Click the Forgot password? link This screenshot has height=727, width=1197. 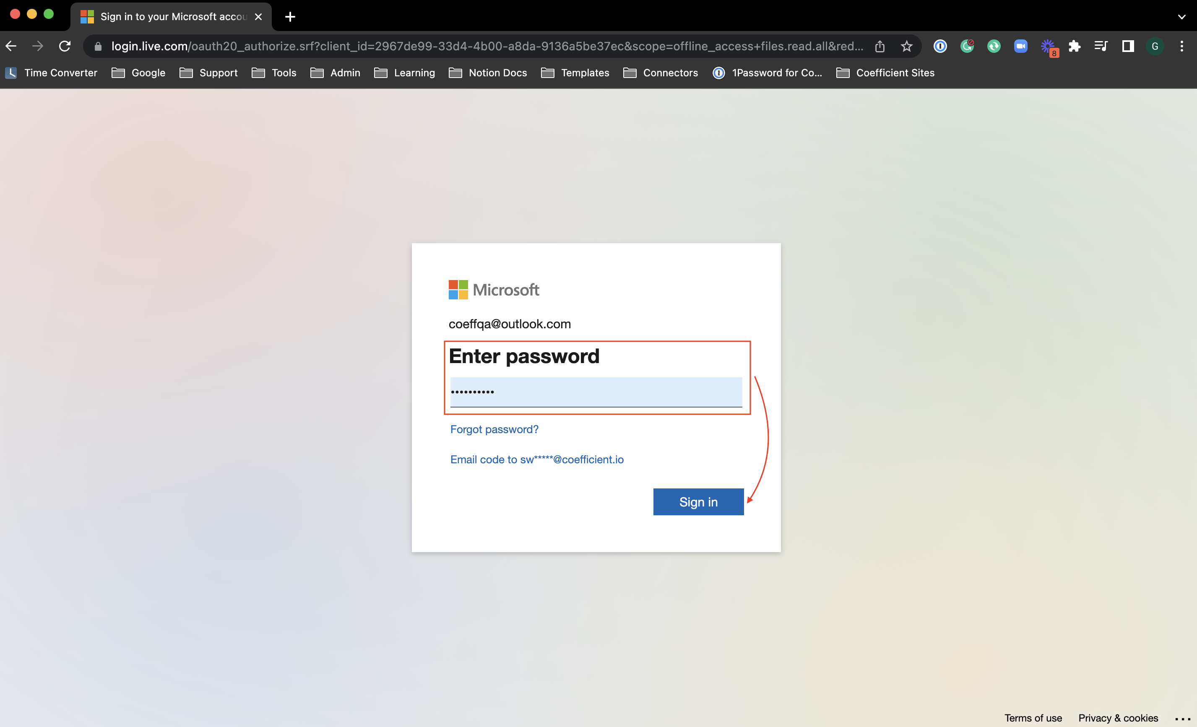(494, 429)
